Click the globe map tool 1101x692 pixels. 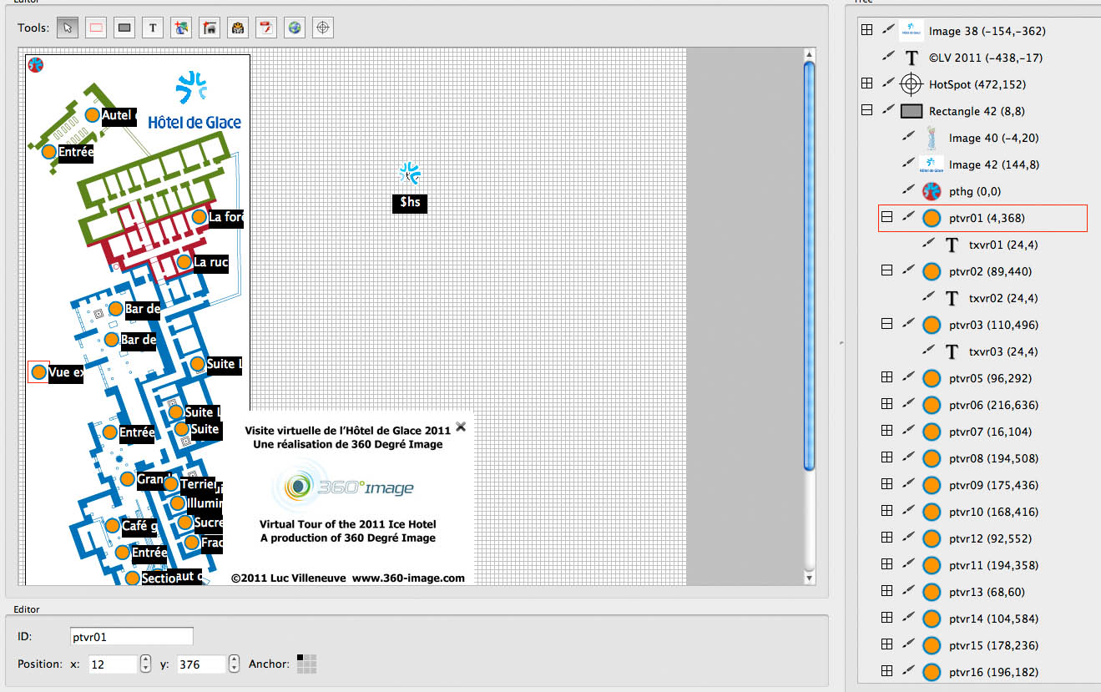pos(295,28)
